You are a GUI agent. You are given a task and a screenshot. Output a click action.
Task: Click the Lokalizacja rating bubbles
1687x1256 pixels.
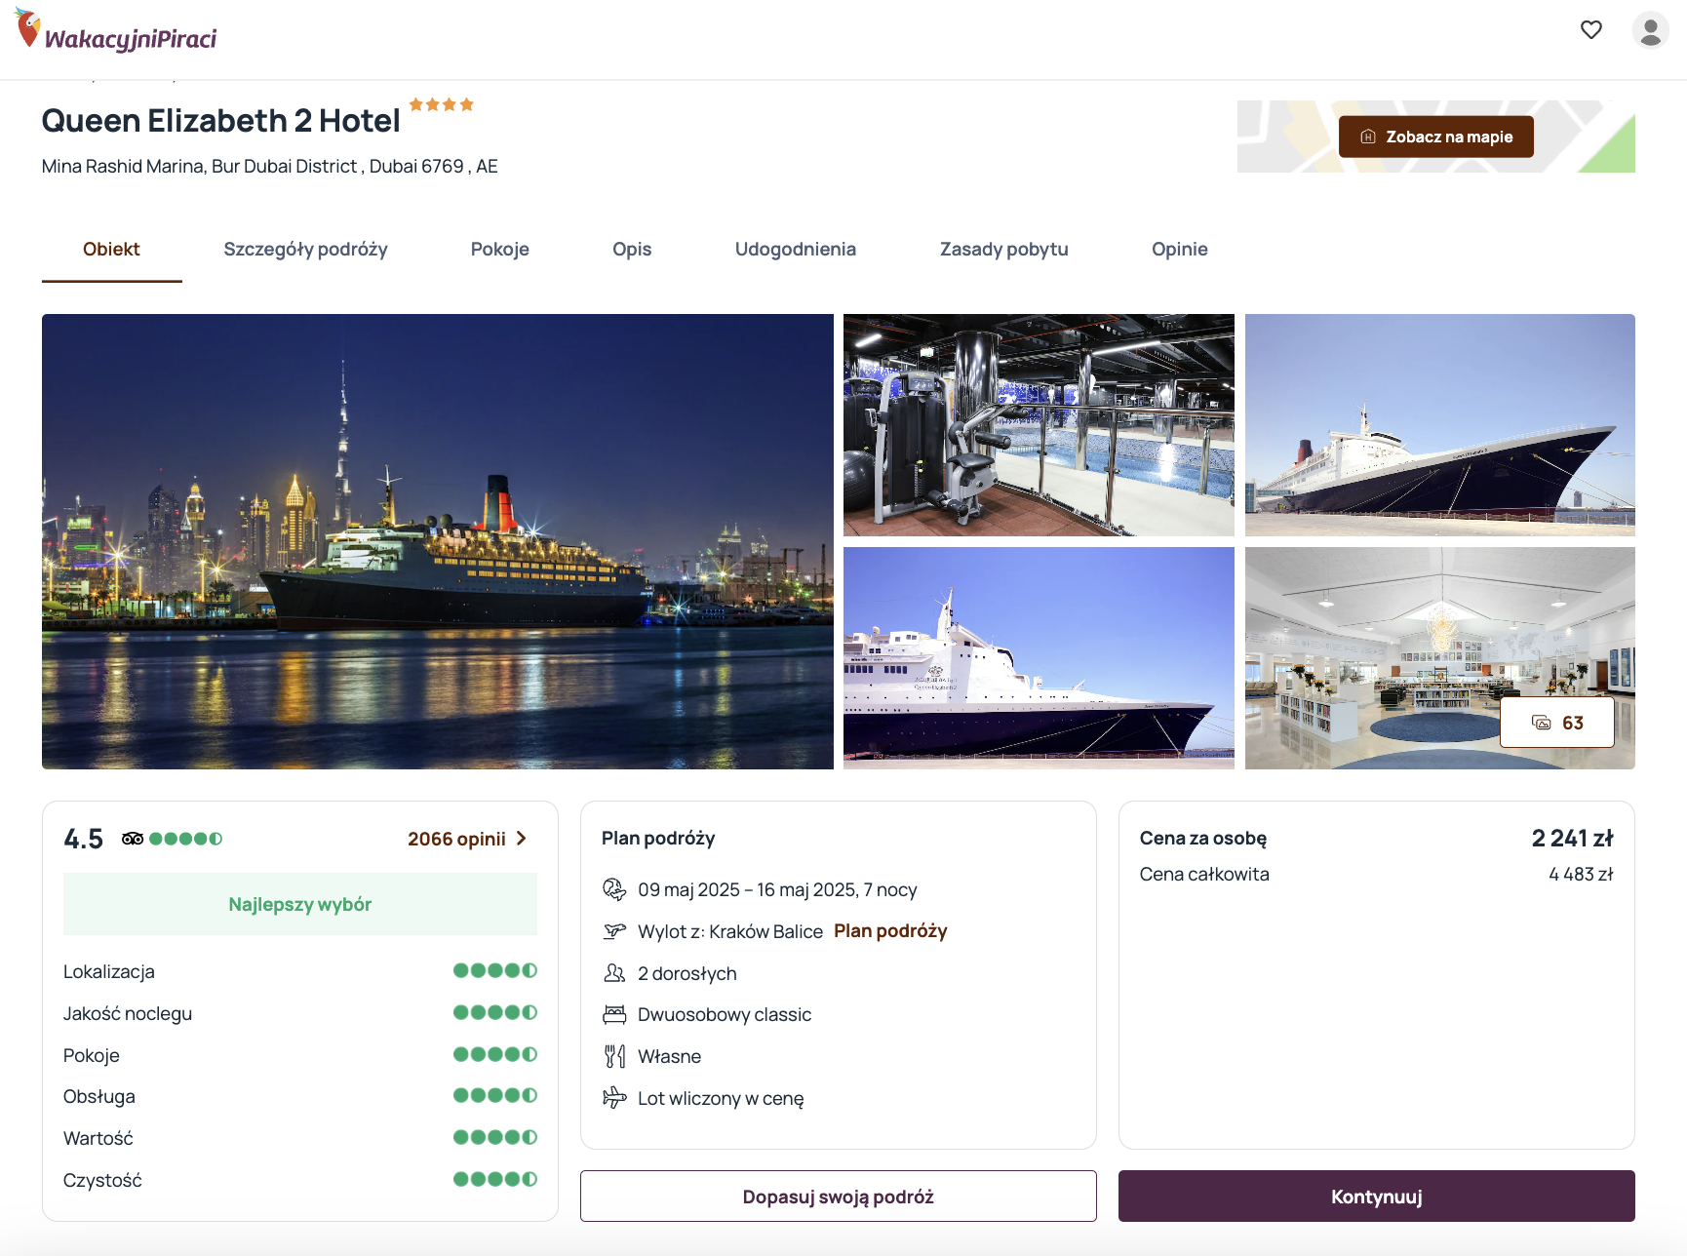point(495,970)
